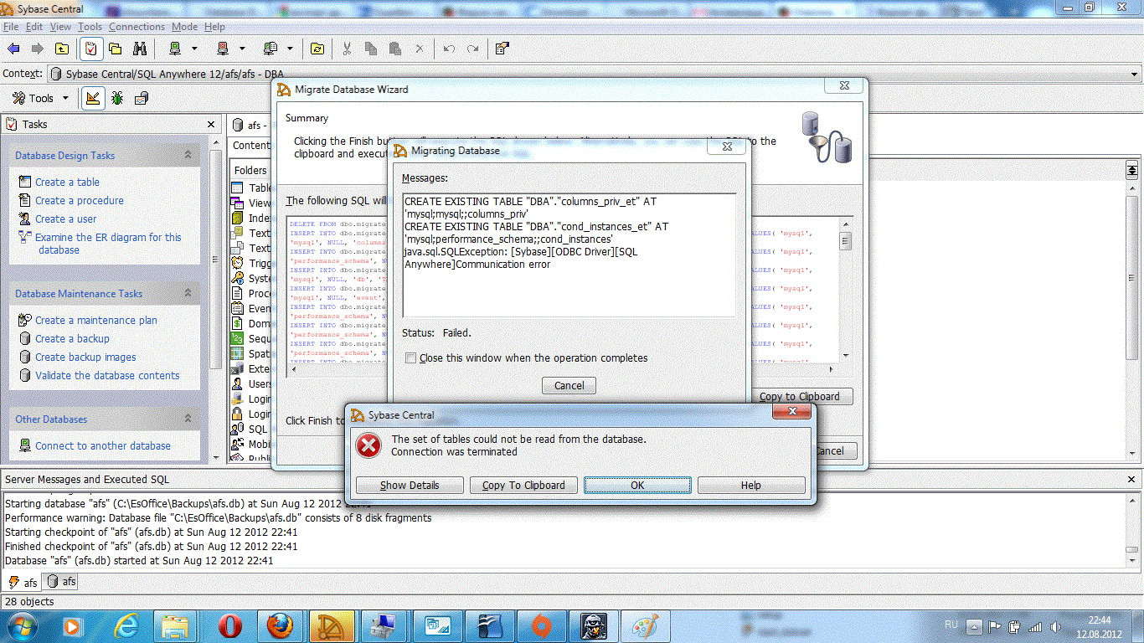Open Paint from the taskbar
1144x643 pixels.
coord(644,625)
